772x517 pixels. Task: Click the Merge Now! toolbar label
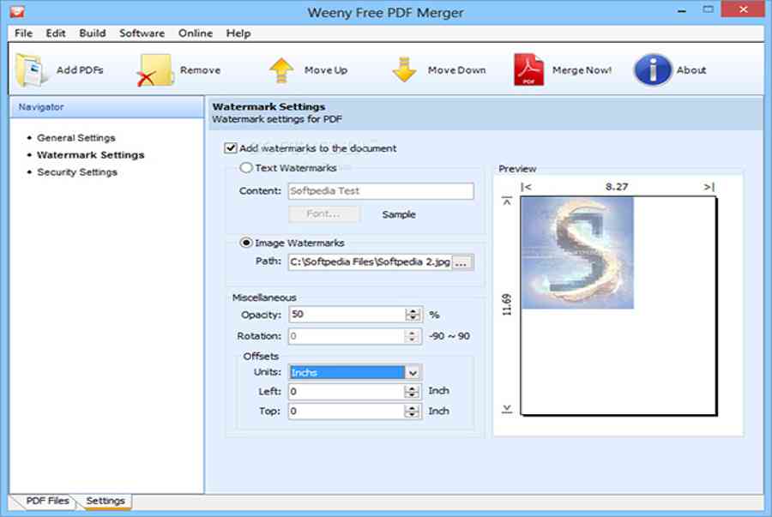pyautogui.click(x=582, y=69)
